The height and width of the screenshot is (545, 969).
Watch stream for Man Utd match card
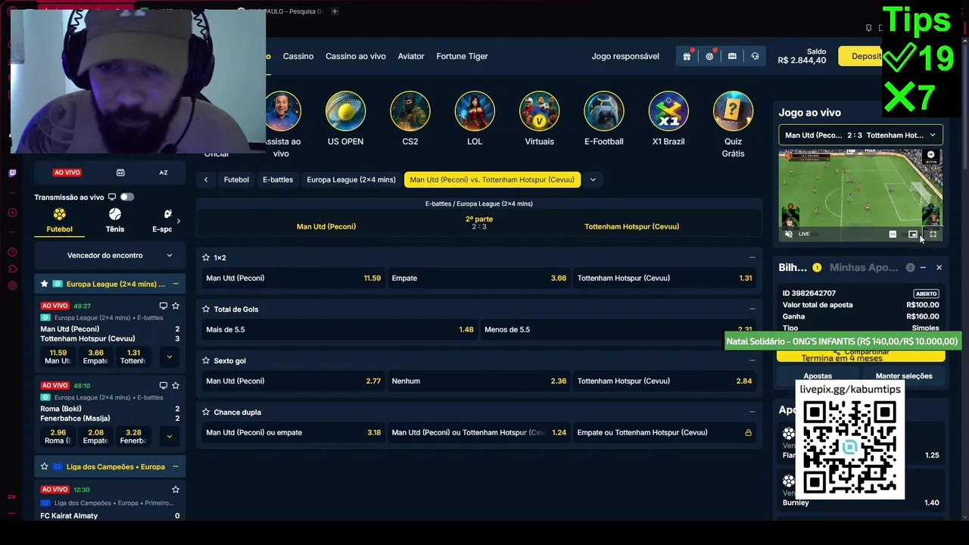(163, 306)
